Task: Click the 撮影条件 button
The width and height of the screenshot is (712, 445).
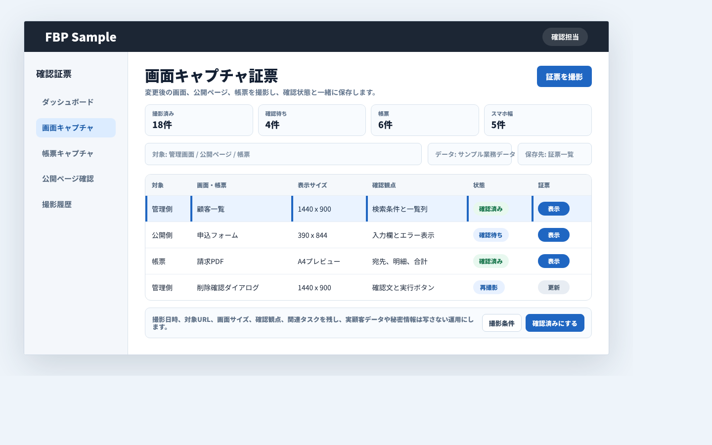Action: 502,323
